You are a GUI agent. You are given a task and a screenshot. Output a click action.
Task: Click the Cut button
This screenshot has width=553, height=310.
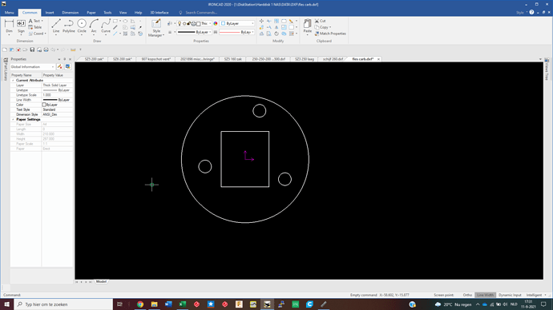click(x=321, y=21)
